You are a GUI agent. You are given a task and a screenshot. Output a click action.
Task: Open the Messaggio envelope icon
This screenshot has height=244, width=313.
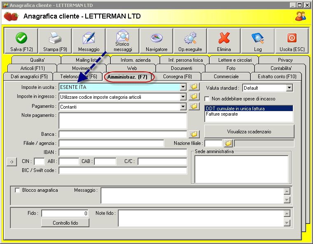89,38
